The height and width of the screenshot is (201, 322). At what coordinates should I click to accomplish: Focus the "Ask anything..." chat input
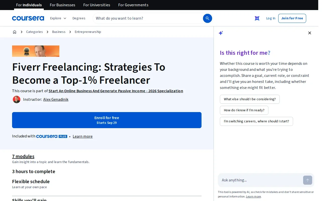click(261, 180)
